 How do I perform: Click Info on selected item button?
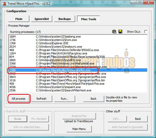click(x=29, y=127)
